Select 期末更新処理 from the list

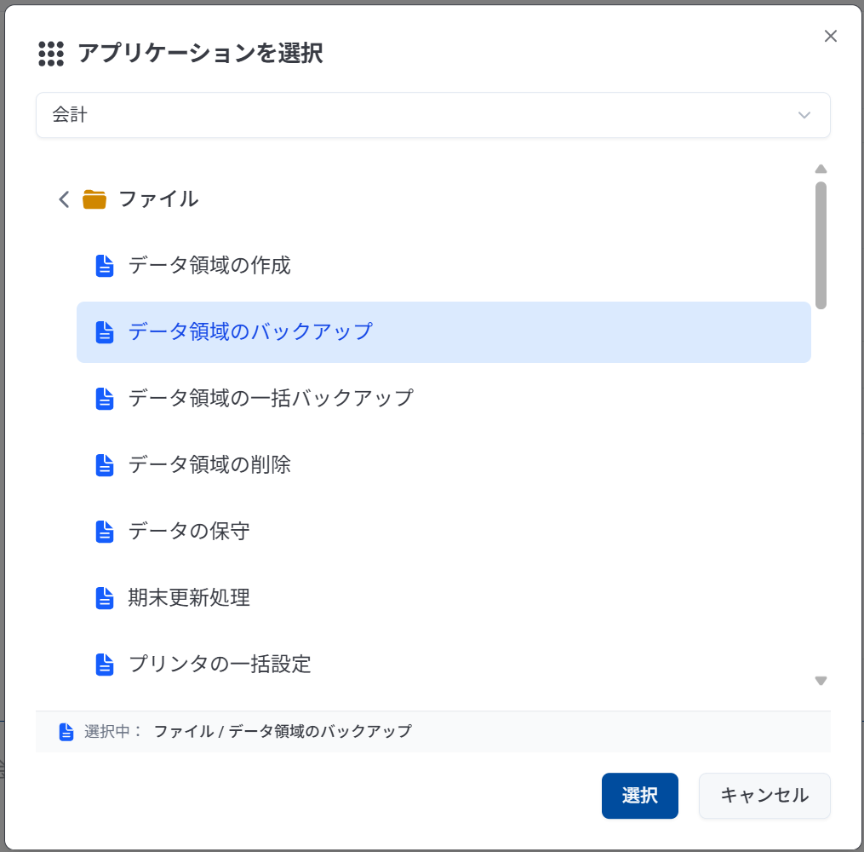[443, 598]
